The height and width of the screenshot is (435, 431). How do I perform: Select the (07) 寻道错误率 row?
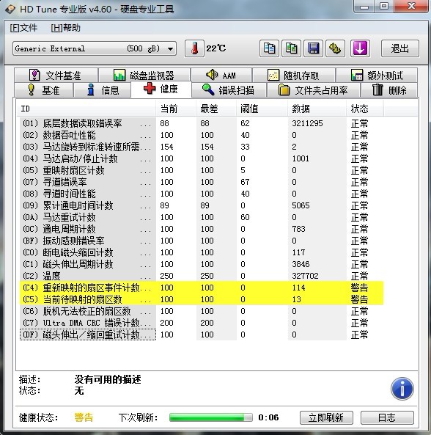(202, 182)
